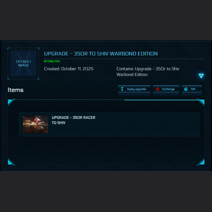This screenshot has width=212, height=212.
Task: Open the Upgrade 350R Racer to Shiv item title
Action: click(74, 120)
